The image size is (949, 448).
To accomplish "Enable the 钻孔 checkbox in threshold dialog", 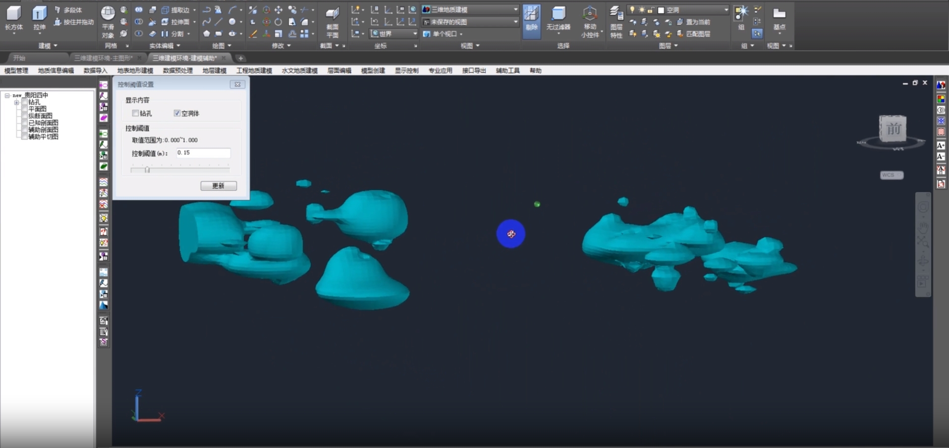I will pos(135,113).
